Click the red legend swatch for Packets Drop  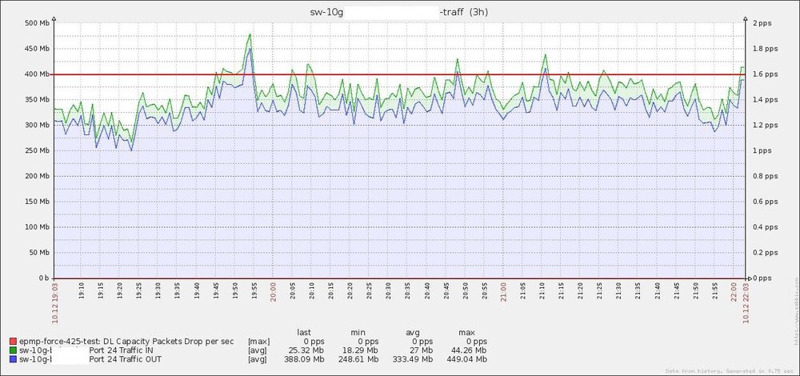coord(9,342)
